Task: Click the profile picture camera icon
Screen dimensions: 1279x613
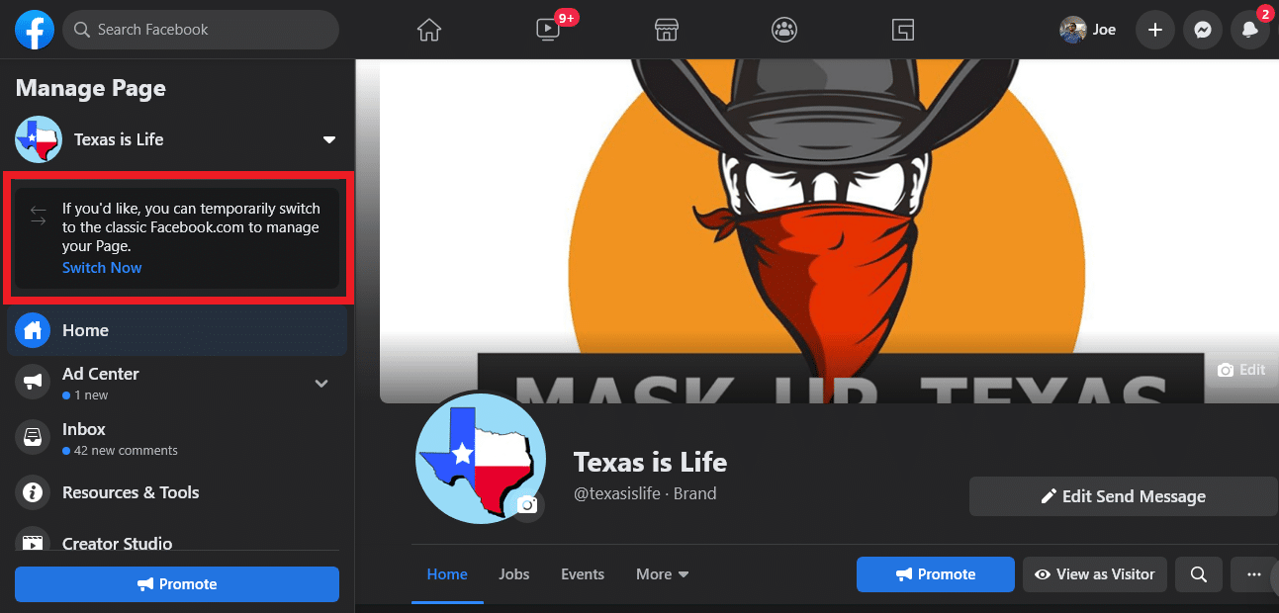Action: point(529,505)
